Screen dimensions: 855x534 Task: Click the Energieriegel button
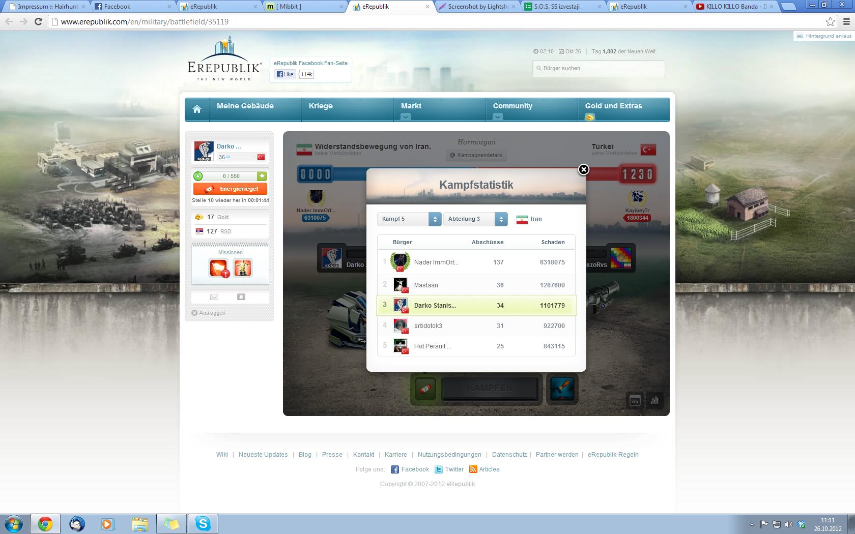coord(230,189)
